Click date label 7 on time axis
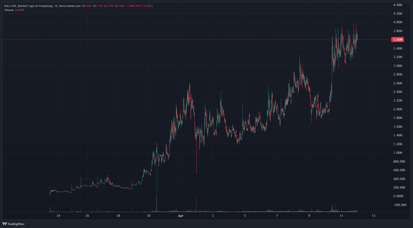Viewport: 413px width, 228px height. [277, 216]
